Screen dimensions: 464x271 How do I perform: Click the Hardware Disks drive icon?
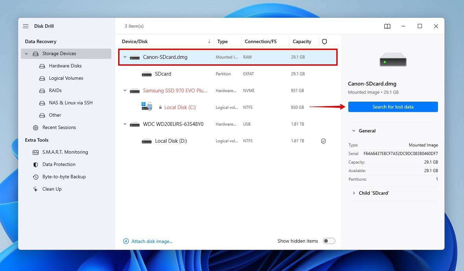pos(42,66)
